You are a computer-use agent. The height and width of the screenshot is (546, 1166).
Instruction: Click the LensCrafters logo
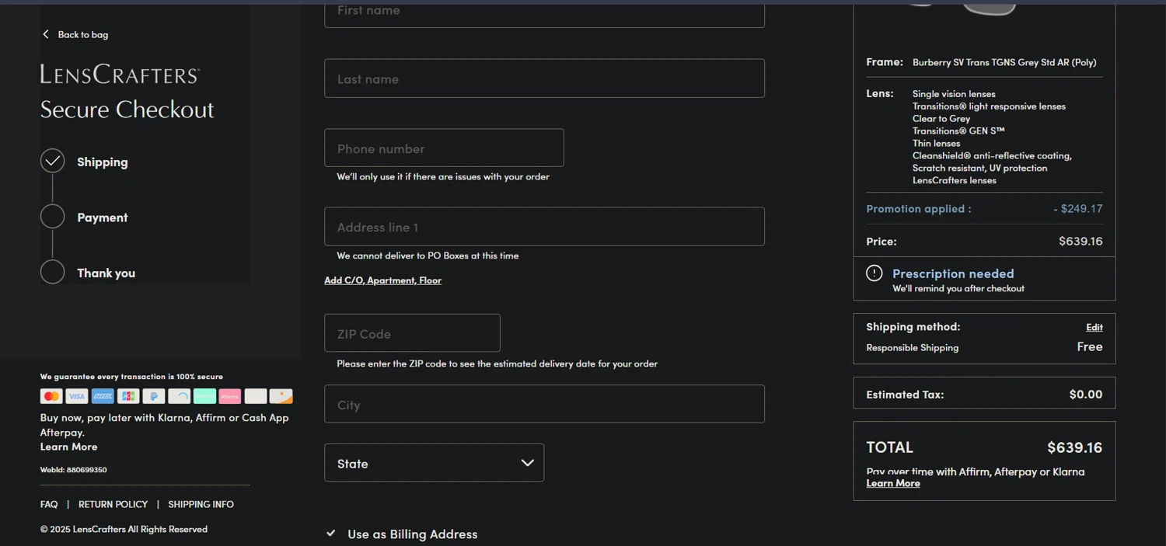click(120, 75)
